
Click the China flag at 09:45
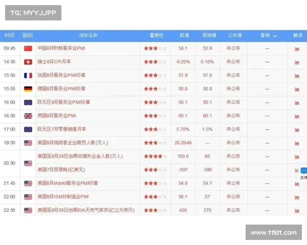click(x=28, y=48)
